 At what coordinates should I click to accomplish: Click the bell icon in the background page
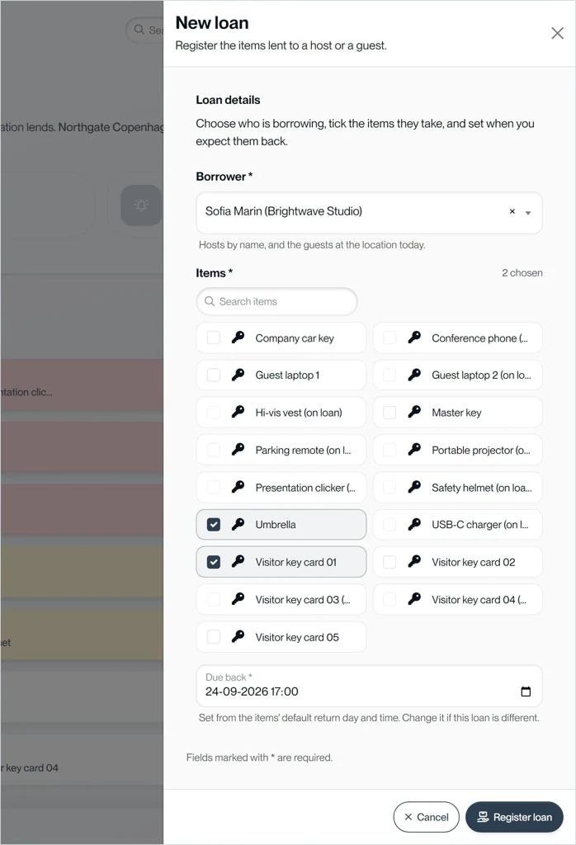tap(141, 205)
